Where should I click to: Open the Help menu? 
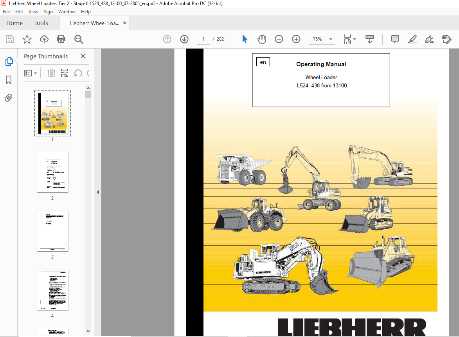[x=86, y=12]
